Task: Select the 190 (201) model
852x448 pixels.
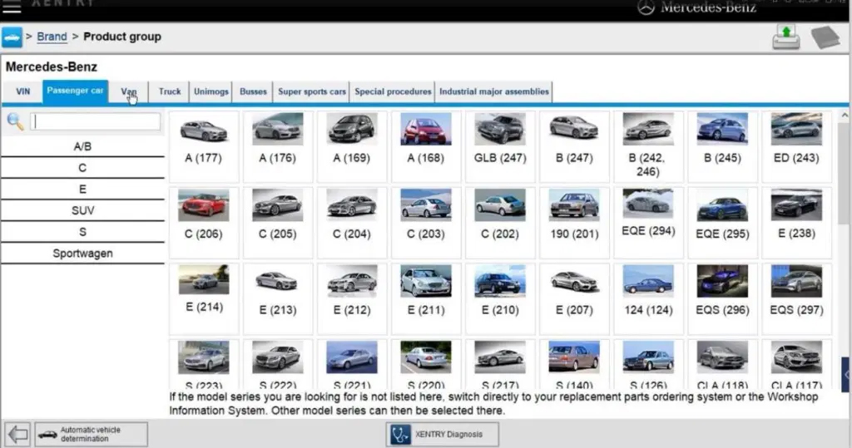Action: pos(574,222)
